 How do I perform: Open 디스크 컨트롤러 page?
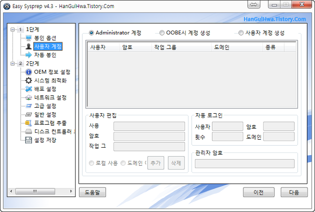54,132
